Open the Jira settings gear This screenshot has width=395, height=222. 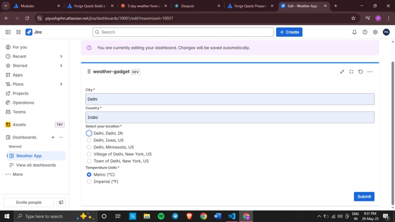pyautogui.click(x=375, y=32)
